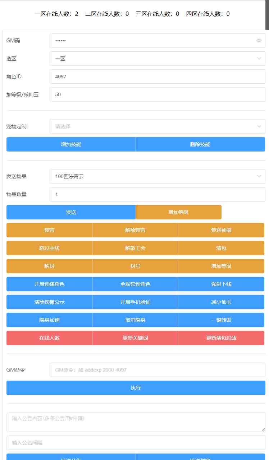Click the 解散工会 button
The width and height of the screenshot is (269, 460).
pos(135,248)
